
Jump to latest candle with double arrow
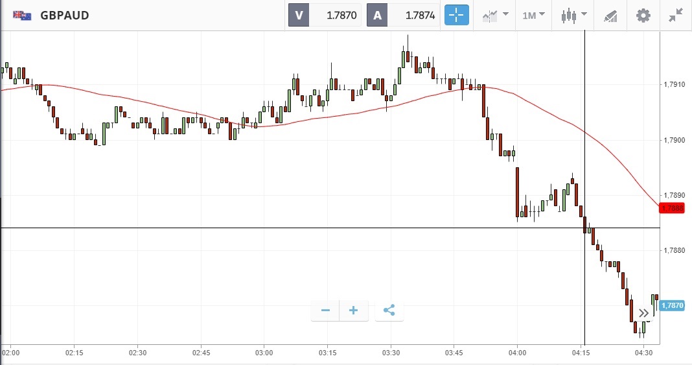pyautogui.click(x=643, y=313)
